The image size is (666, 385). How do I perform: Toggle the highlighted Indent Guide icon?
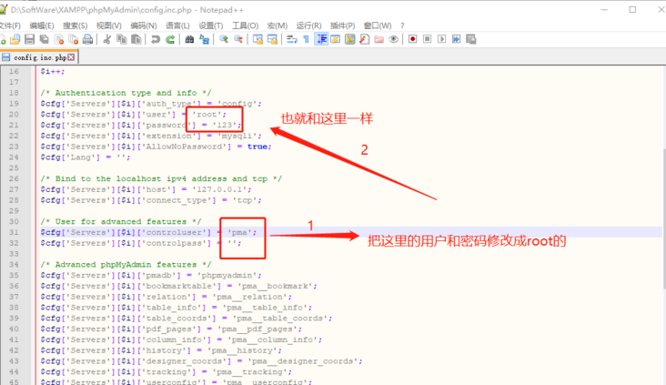tap(321, 39)
